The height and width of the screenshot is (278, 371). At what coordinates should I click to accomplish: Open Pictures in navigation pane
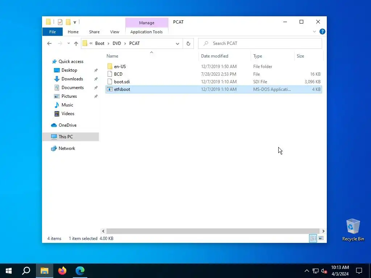[69, 96]
